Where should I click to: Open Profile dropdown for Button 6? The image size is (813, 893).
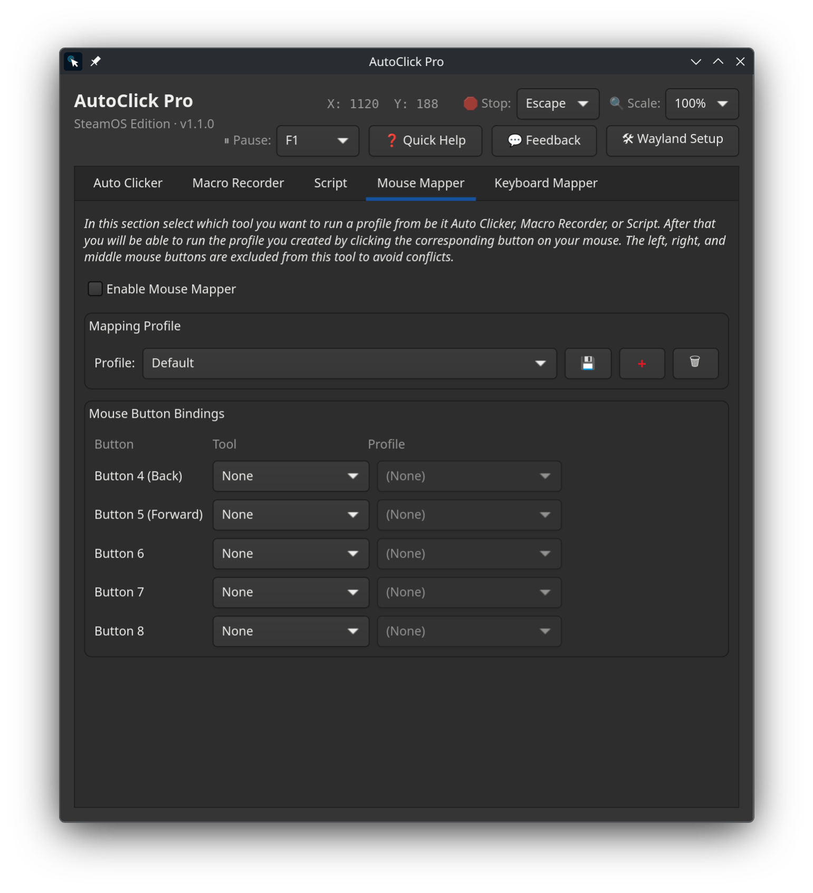pos(469,553)
